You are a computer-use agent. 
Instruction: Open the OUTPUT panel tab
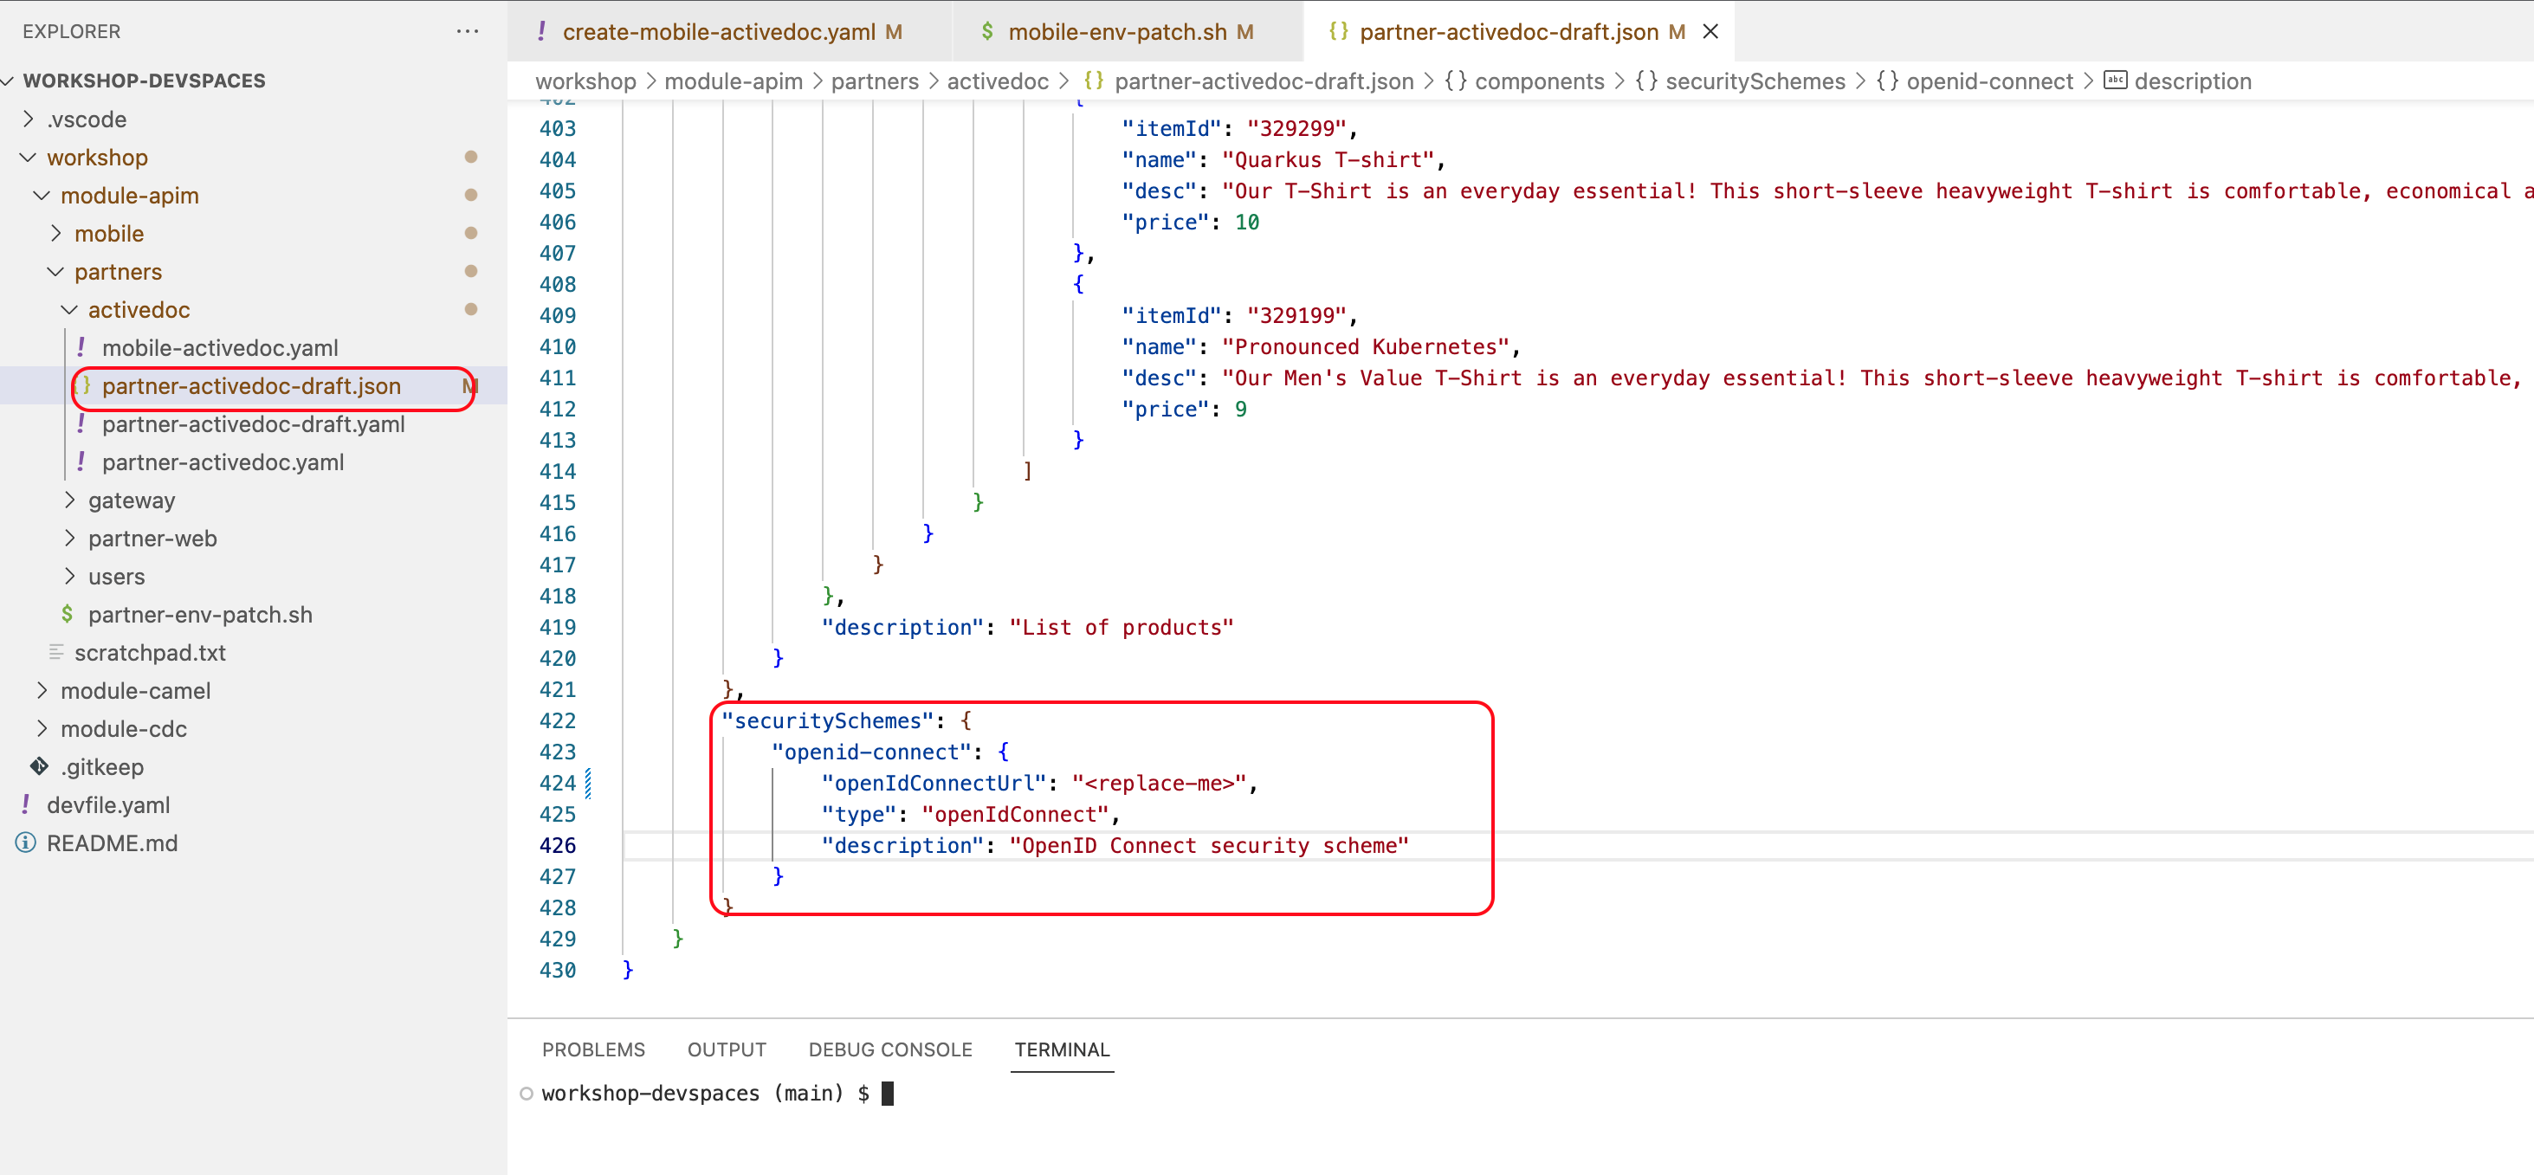[x=726, y=1049]
